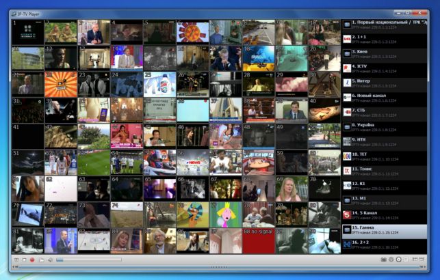Open thumbnail 83 showing ice hockey rink
The image size is (440, 280).
point(94,240)
